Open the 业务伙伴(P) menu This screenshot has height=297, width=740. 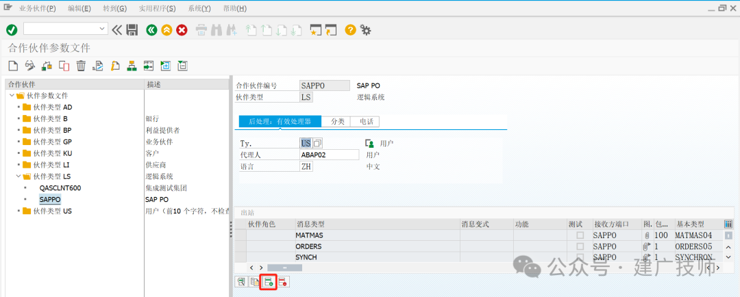[x=37, y=8]
